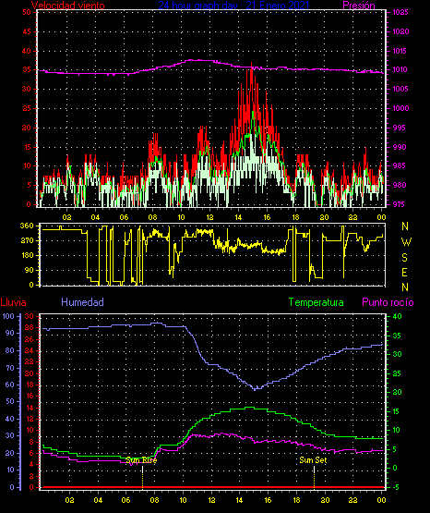
Task: Click the 360 wind direction axis value
Action: (27, 226)
